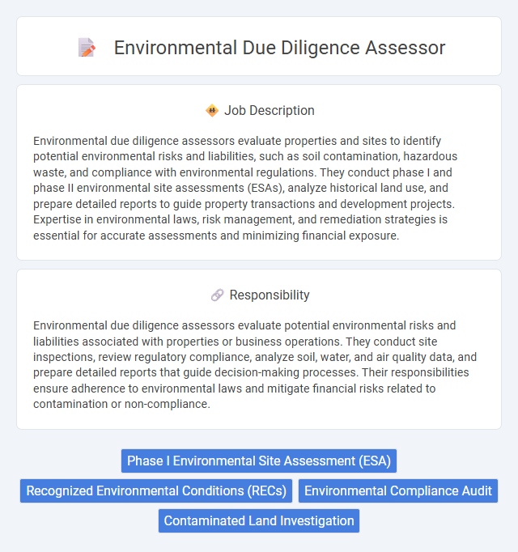Open Recognized Environmental Conditions (RECs) tag
This screenshot has height=552, width=518.
tap(156, 490)
